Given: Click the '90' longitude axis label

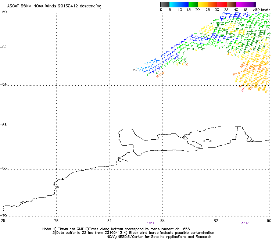Looking at the screenshot, I should pos(269,221).
